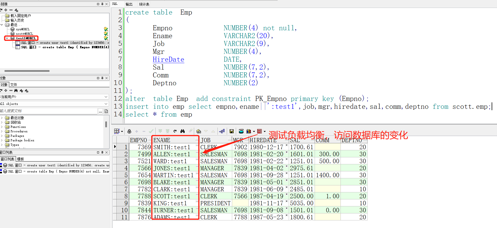This screenshot has width=497, height=228.
Task: Click the fetch next page double-arrow icon
Action: point(160,131)
